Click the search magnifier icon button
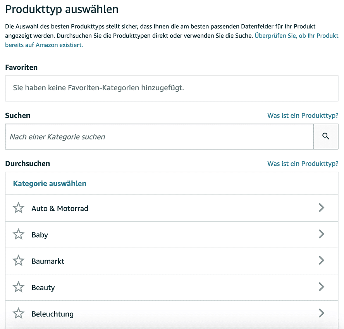 [x=325, y=136]
